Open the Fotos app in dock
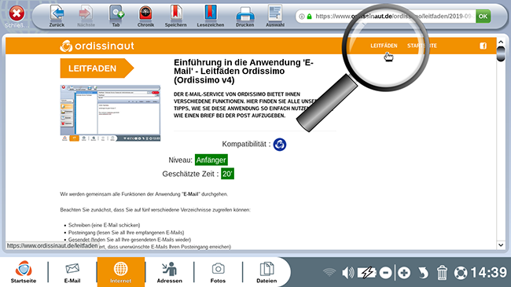This screenshot has width=511, height=287. tap(218, 272)
